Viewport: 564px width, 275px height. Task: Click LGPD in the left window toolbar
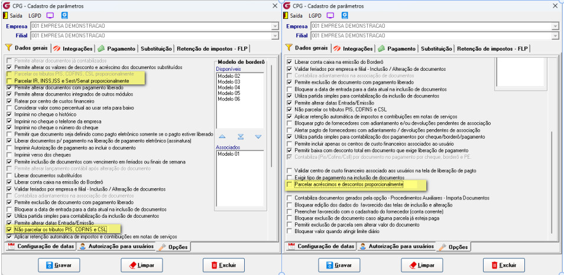pos(35,16)
